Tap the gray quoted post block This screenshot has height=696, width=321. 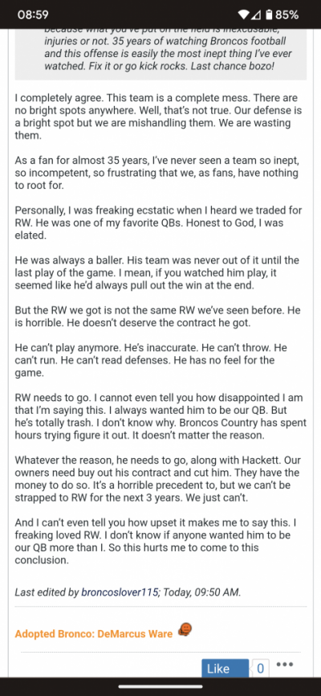coord(160,54)
